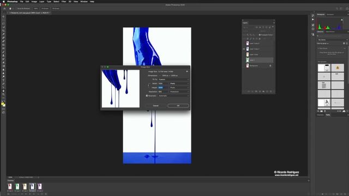
Task: Click the Resolution input field
Action: [164, 91]
